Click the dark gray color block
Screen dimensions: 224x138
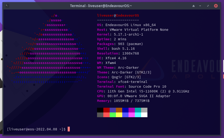point(100,115)
